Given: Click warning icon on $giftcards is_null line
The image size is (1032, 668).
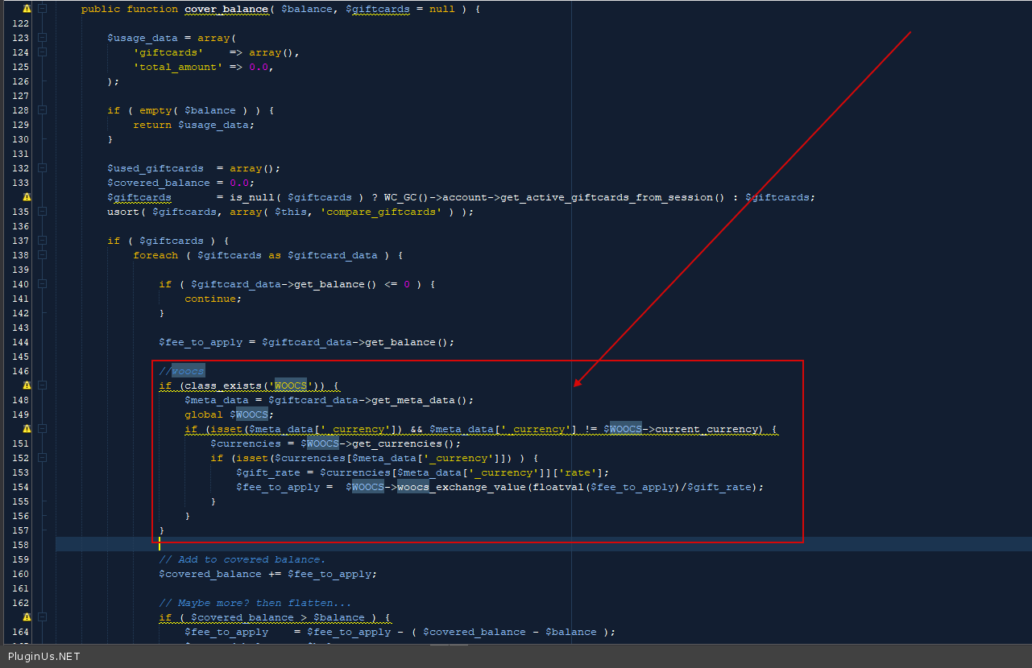Looking at the screenshot, I should pyautogui.click(x=27, y=197).
